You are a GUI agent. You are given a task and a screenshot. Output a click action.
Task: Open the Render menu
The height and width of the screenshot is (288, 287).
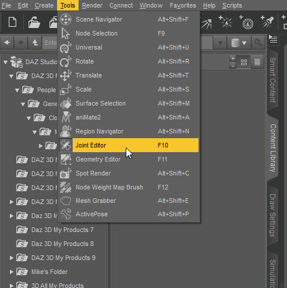point(92,5)
